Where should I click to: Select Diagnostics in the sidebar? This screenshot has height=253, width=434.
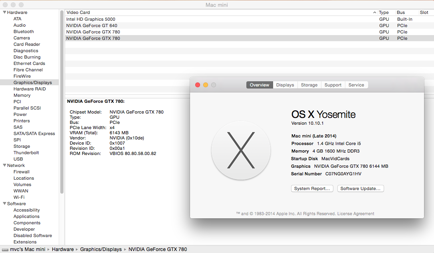coord(26,51)
